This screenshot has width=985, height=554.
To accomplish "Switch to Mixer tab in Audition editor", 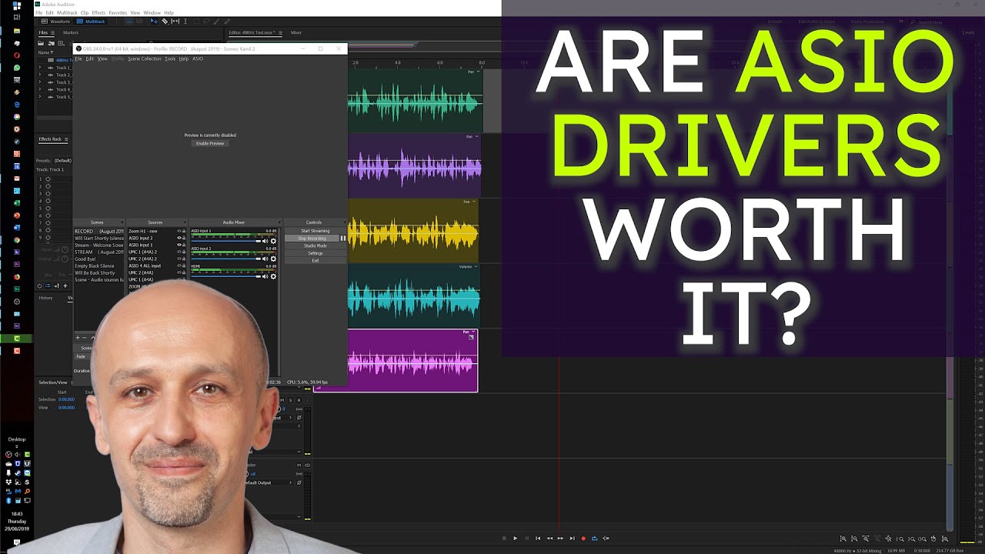I will (296, 32).
